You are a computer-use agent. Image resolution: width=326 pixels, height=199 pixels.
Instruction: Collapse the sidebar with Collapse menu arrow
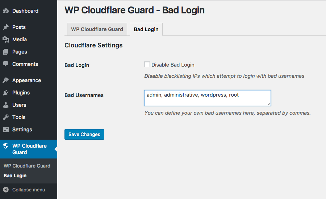[6, 190]
